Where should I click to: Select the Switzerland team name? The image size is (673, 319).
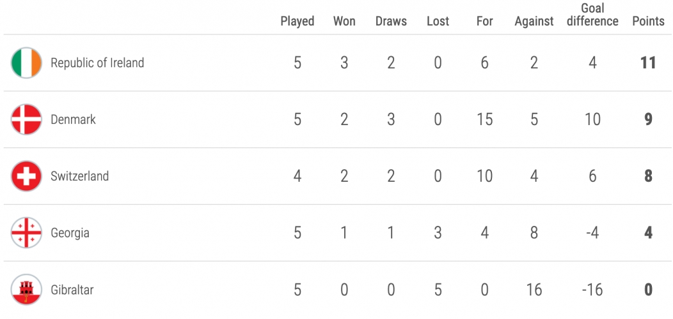pos(80,176)
